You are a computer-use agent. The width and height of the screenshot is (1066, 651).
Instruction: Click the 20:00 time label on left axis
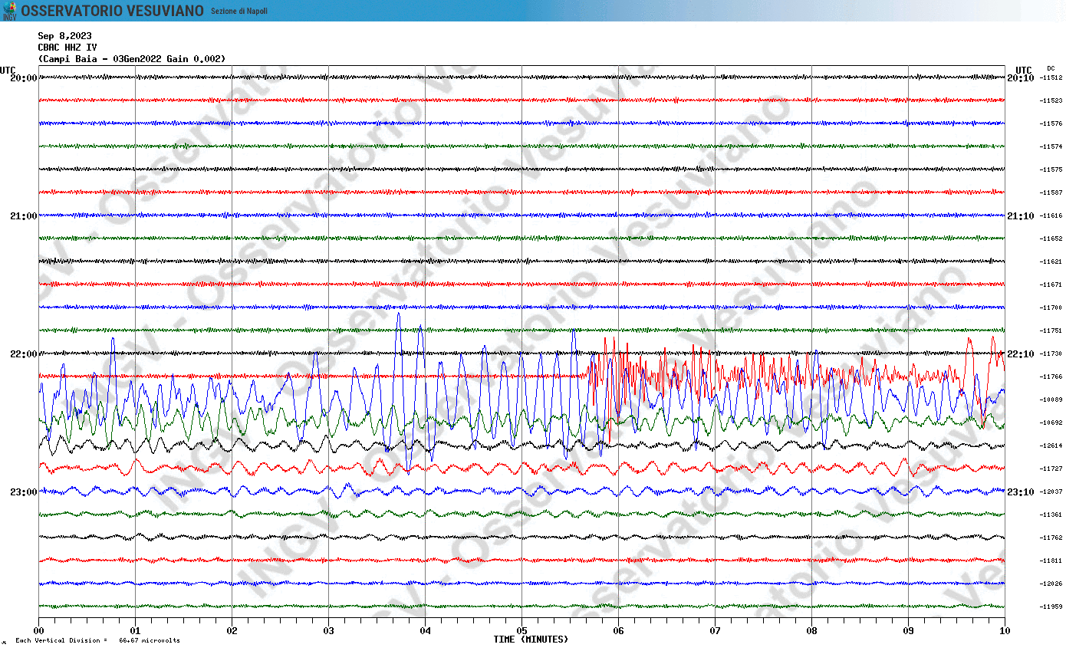click(24, 77)
